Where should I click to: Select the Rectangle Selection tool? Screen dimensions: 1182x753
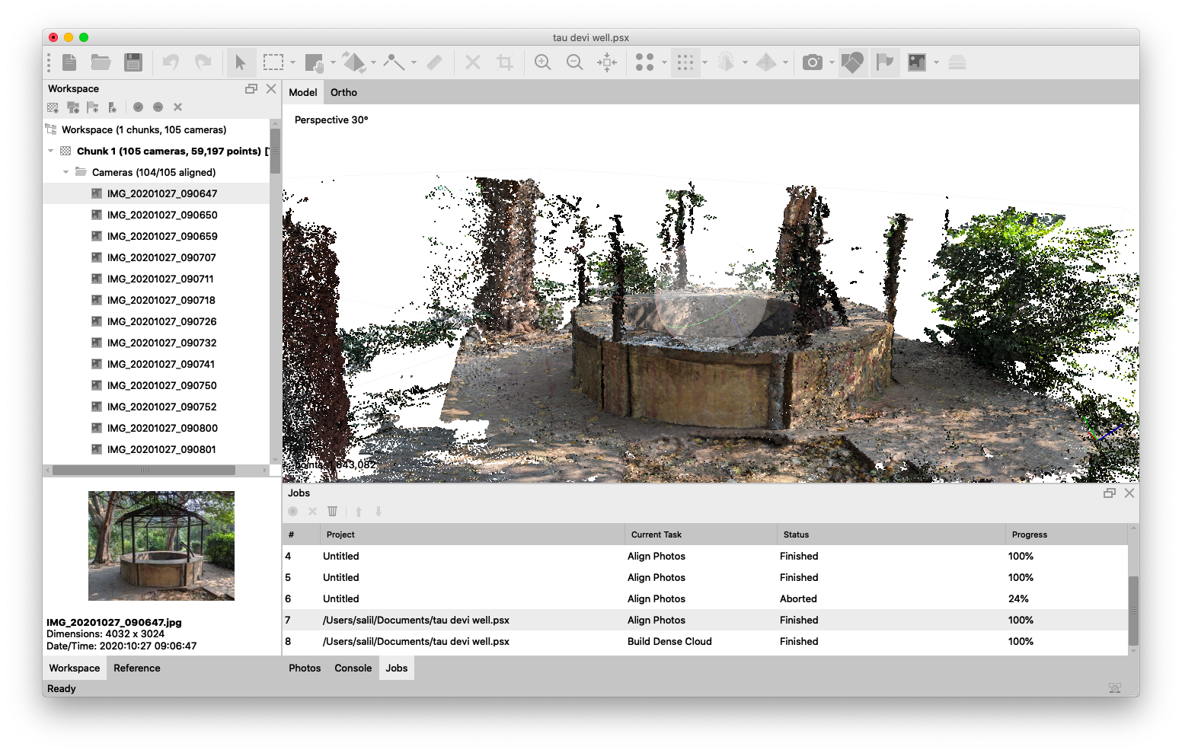[x=271, y=62]
